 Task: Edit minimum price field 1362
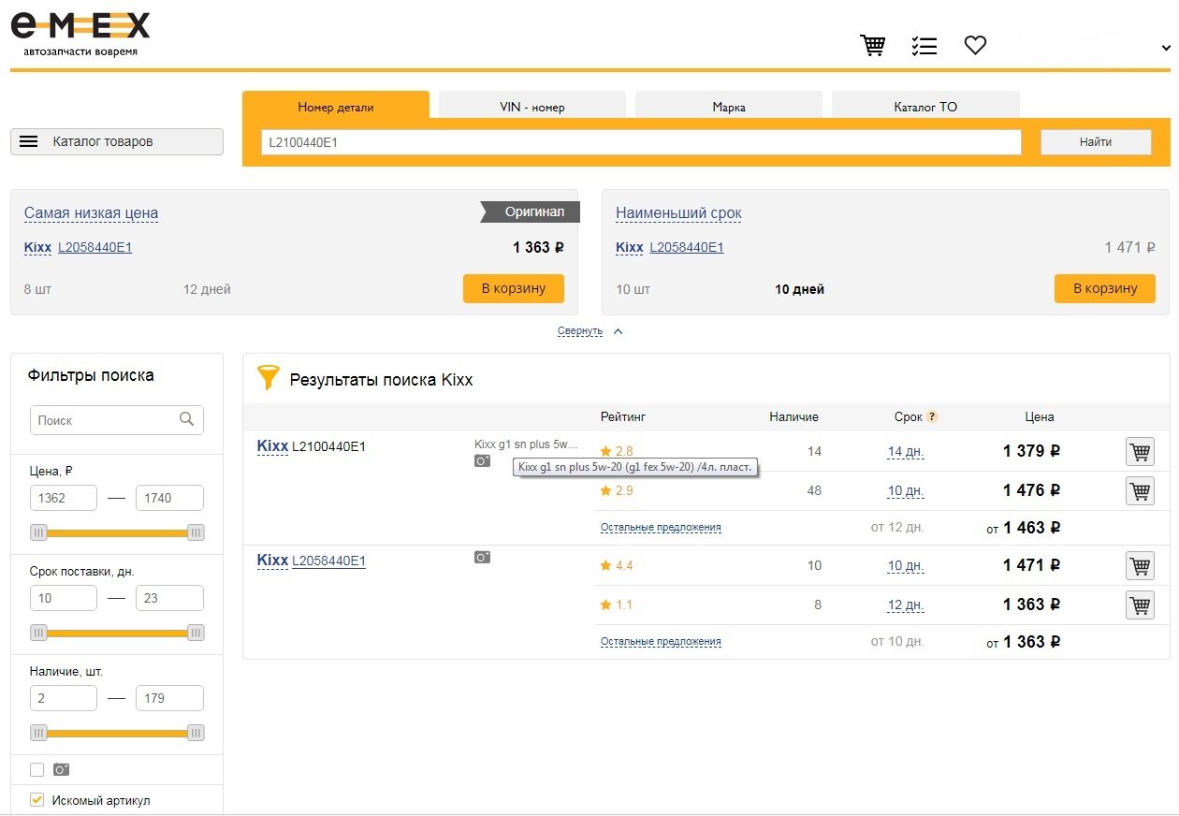tap(64, 498)
